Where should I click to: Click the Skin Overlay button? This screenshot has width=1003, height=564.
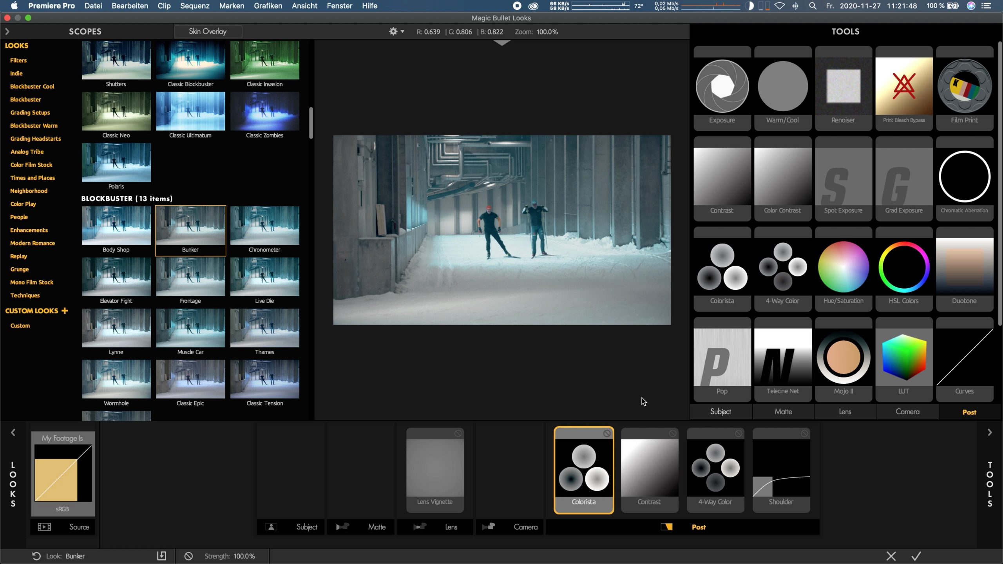pos(208,31)
